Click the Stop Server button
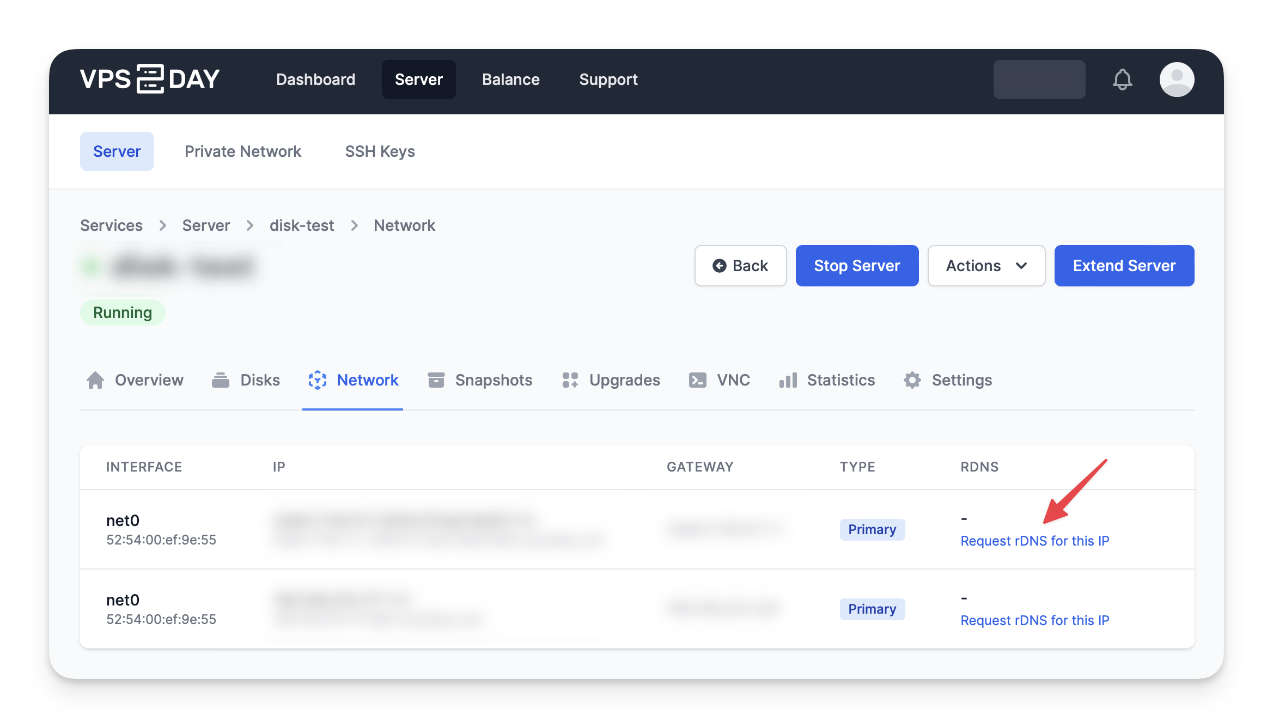The image size is (1273, 728). tap(857, 266)
